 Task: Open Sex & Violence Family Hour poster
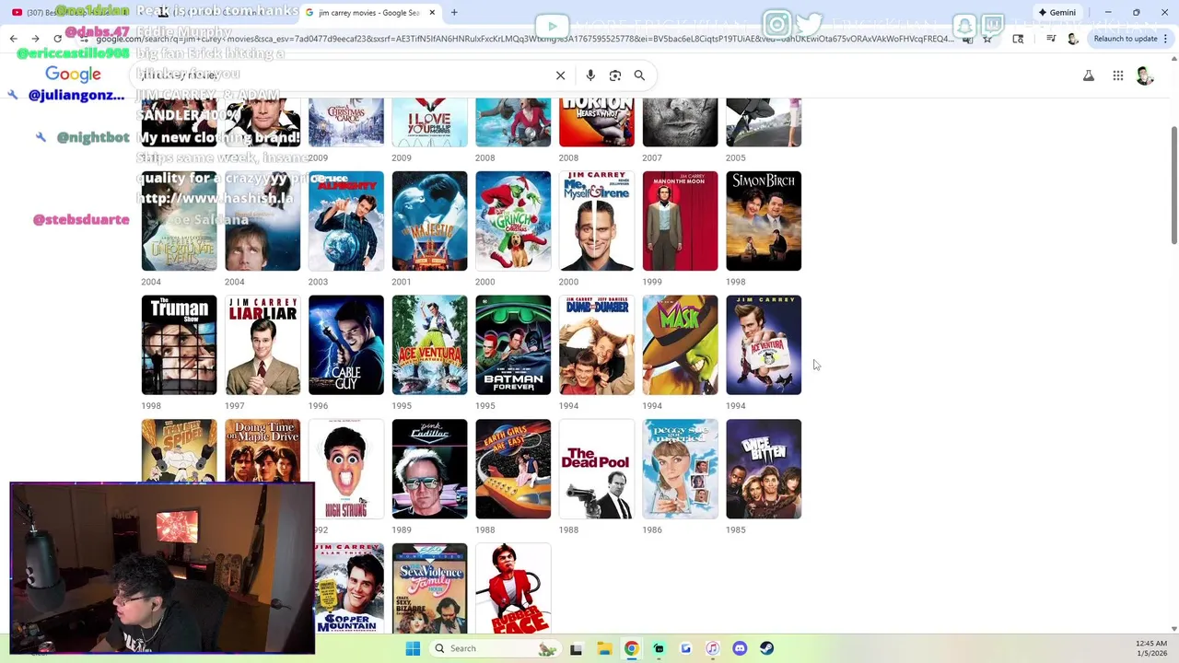pos(429,588)
